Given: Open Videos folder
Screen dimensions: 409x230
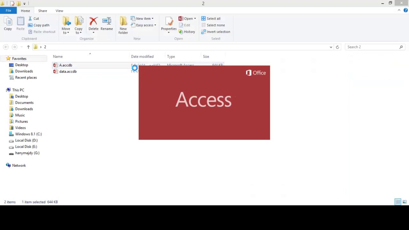Looking at the screenshot, I should pos(20,128).
